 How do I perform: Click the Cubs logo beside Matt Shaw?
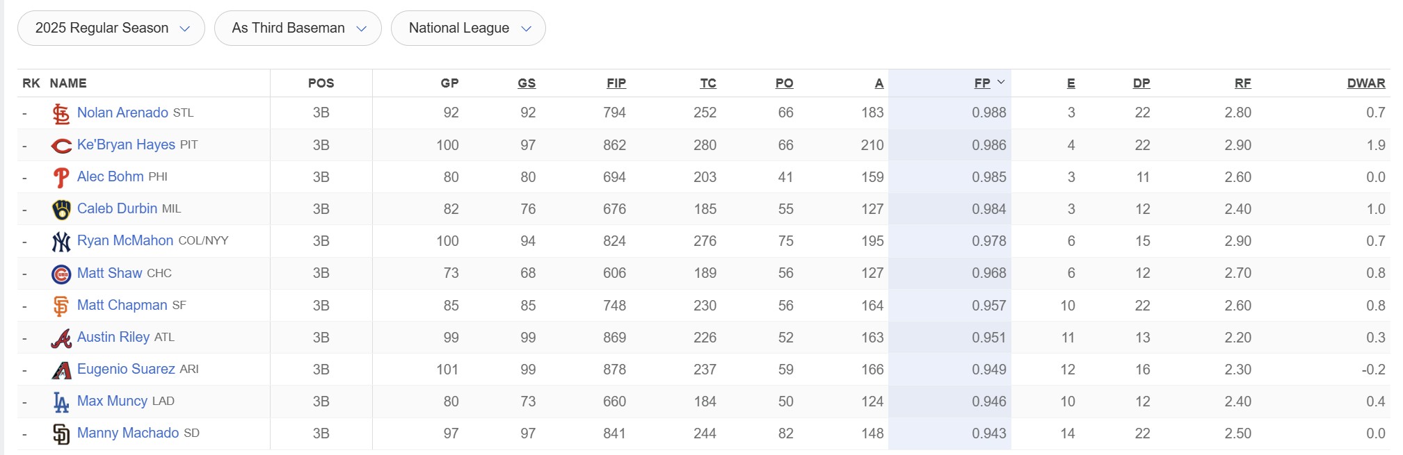[x=61, y=274]
